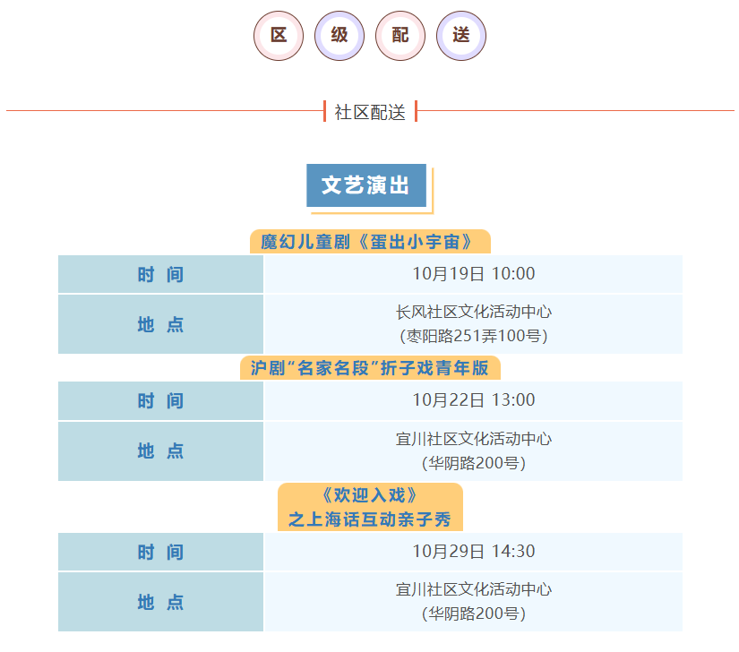The height and width of the screenshot is (652, 739).
Task: Click the 10月29日 14:30 time cell
Action: coord(473,552)
